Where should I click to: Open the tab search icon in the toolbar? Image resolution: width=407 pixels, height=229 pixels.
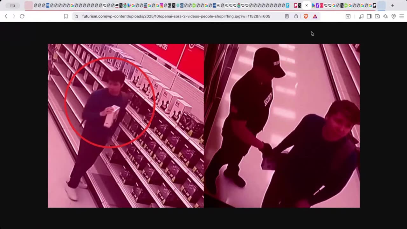(348, 16)
